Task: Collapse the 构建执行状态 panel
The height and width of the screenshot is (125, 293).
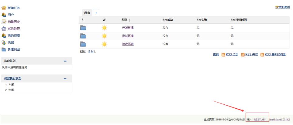Action: 65,79
